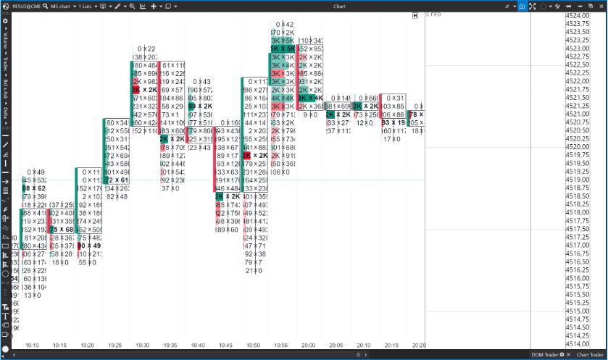608x360 pixels.
Task: Expand the pencil tool dropdown arrow
Action: pos(125,7)
